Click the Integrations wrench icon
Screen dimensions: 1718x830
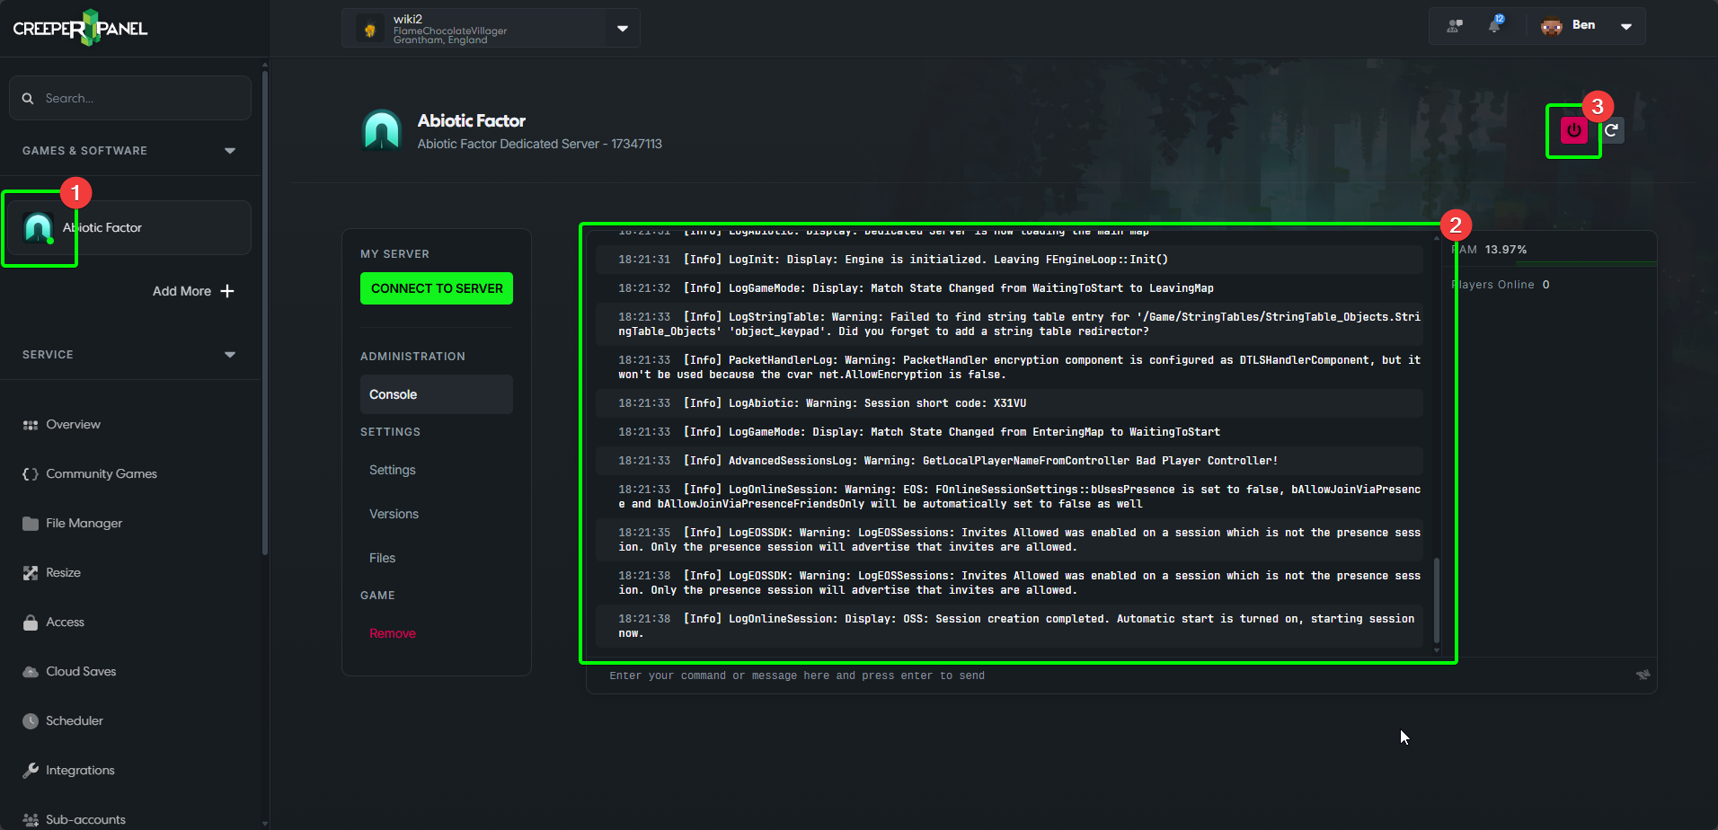click(31, 771)
